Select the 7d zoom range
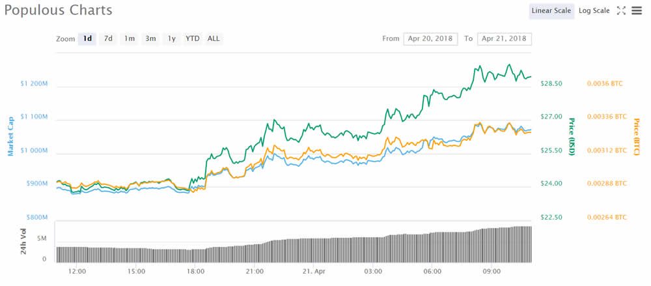651x286 pixels. click(x=108, y=38)
